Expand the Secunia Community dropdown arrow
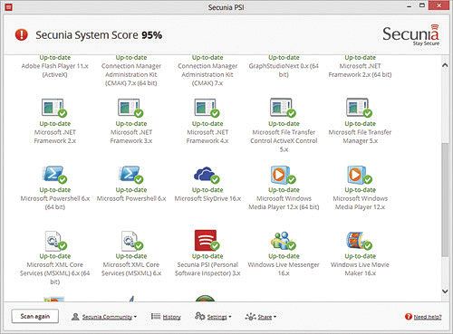The height and width of the screenshot is (334, 453). (135, 317)
